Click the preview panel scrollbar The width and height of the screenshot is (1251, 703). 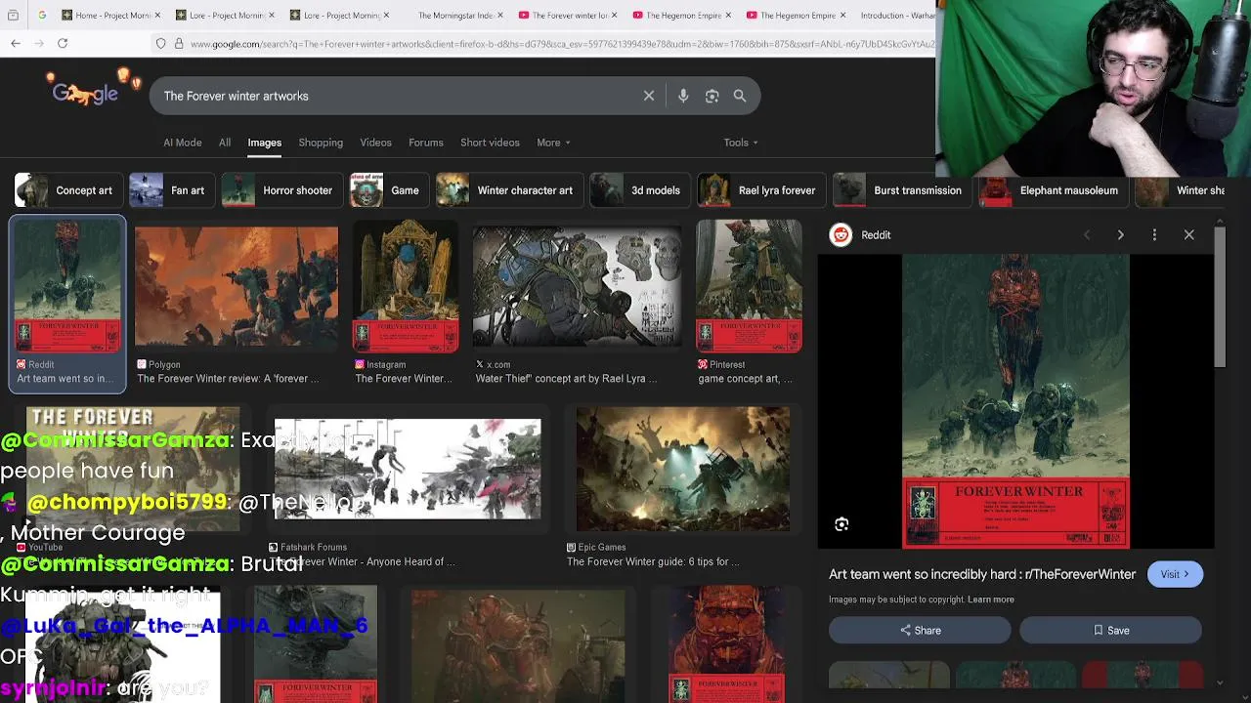(x=1220, y=298)
